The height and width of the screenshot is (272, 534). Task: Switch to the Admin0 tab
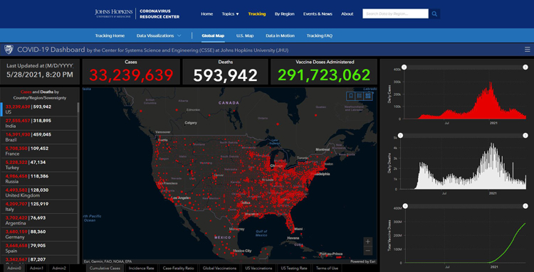coord(14,268)
